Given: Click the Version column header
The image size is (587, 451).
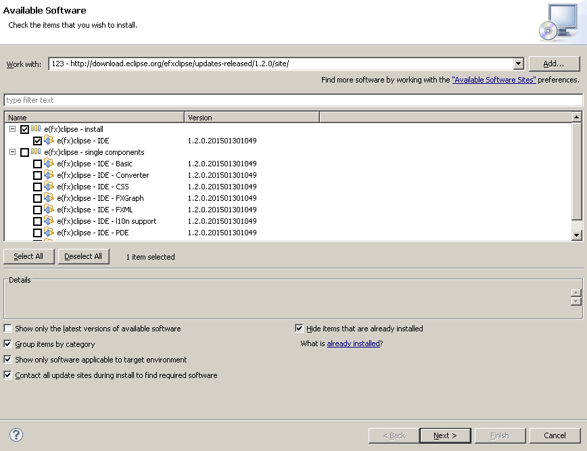Looking at the screenshot, I should tap(252, 118).
